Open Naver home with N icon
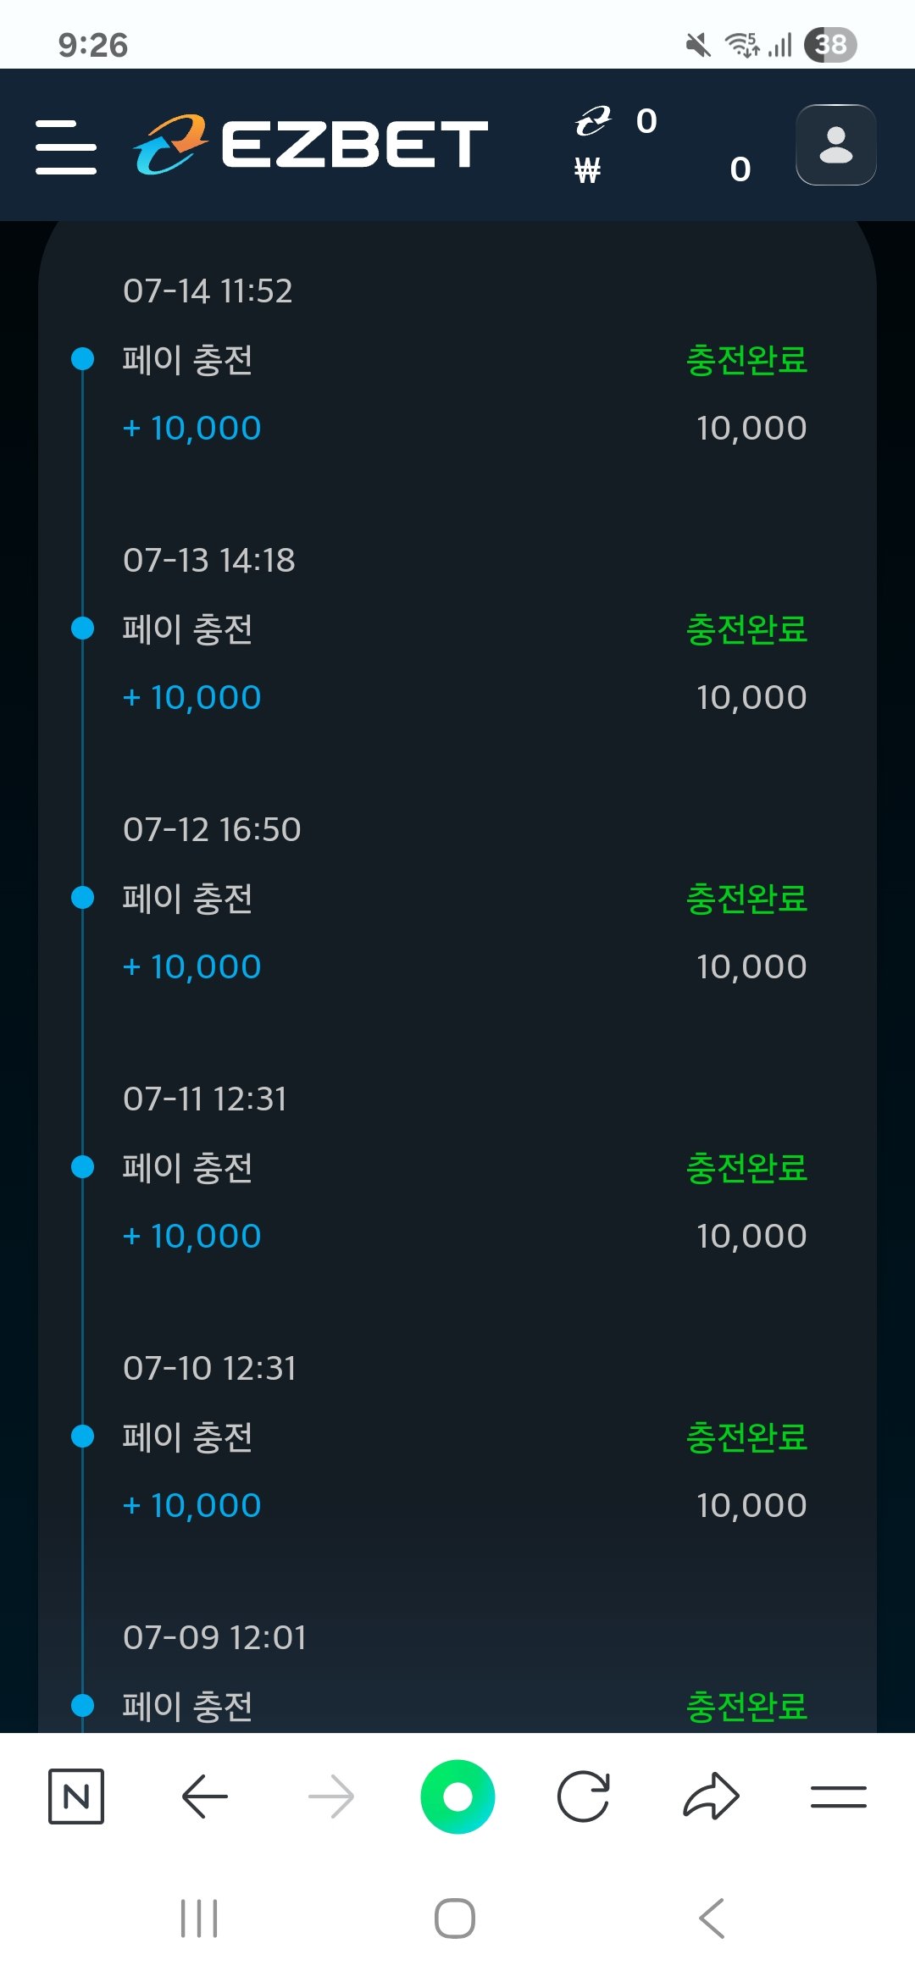 point(76,1796)
